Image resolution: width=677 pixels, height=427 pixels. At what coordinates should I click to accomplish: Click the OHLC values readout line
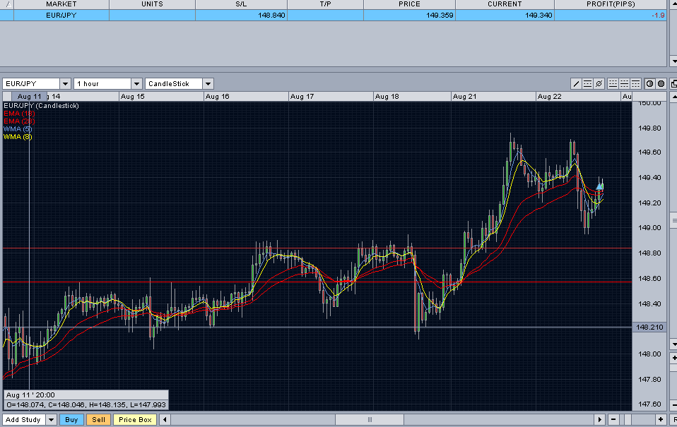tap(86, 405)
